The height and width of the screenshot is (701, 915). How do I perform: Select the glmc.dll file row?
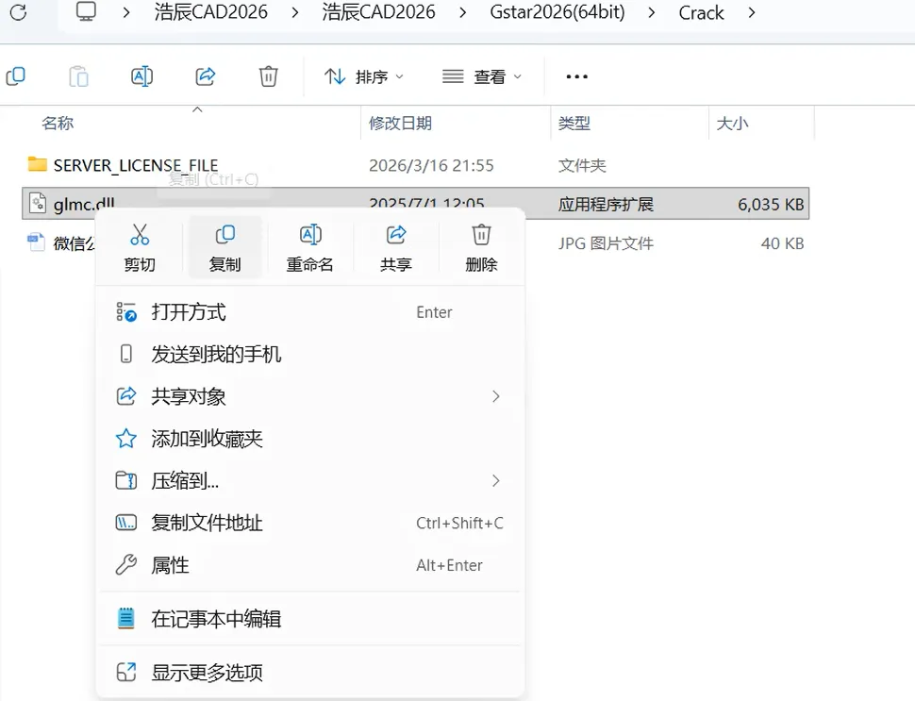point(415,204)
